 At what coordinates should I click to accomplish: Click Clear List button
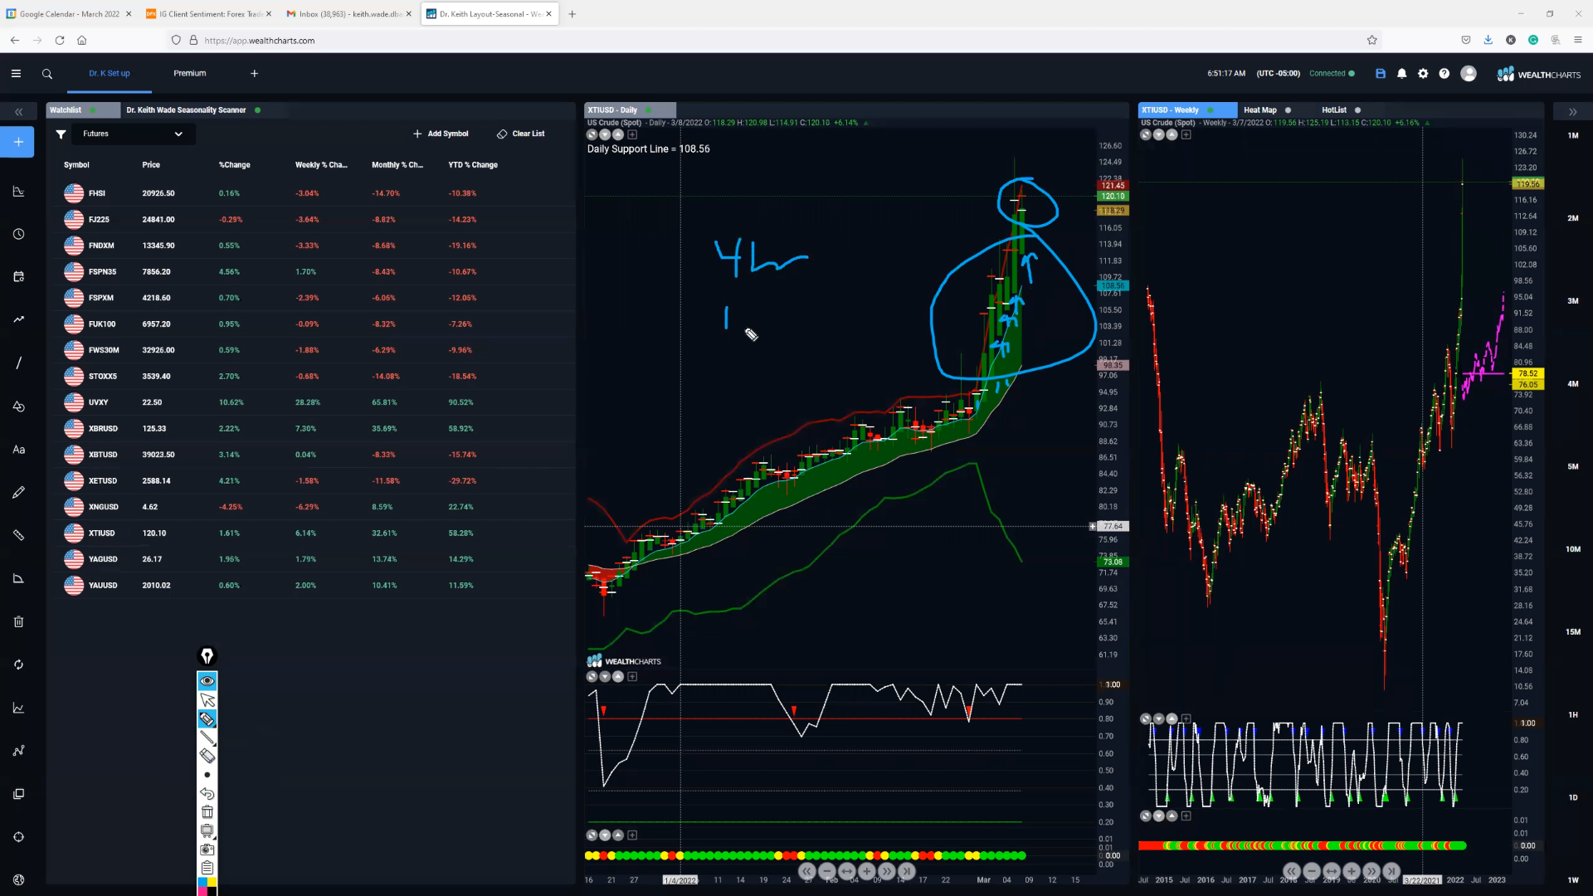[521, 134]
